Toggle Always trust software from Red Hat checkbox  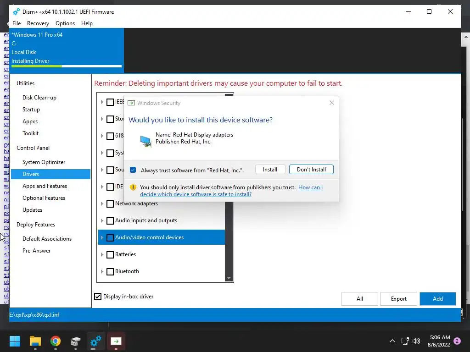click(133, 170)
